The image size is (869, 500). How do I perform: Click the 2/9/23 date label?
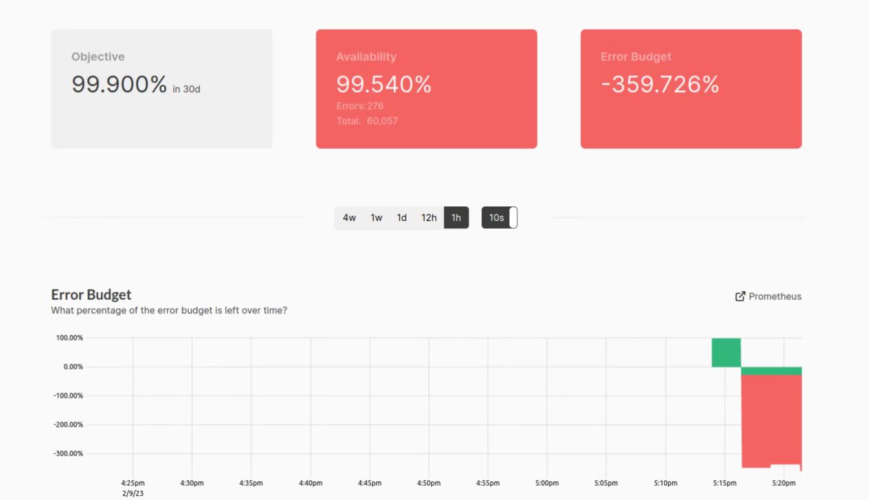tap(133, 493)
